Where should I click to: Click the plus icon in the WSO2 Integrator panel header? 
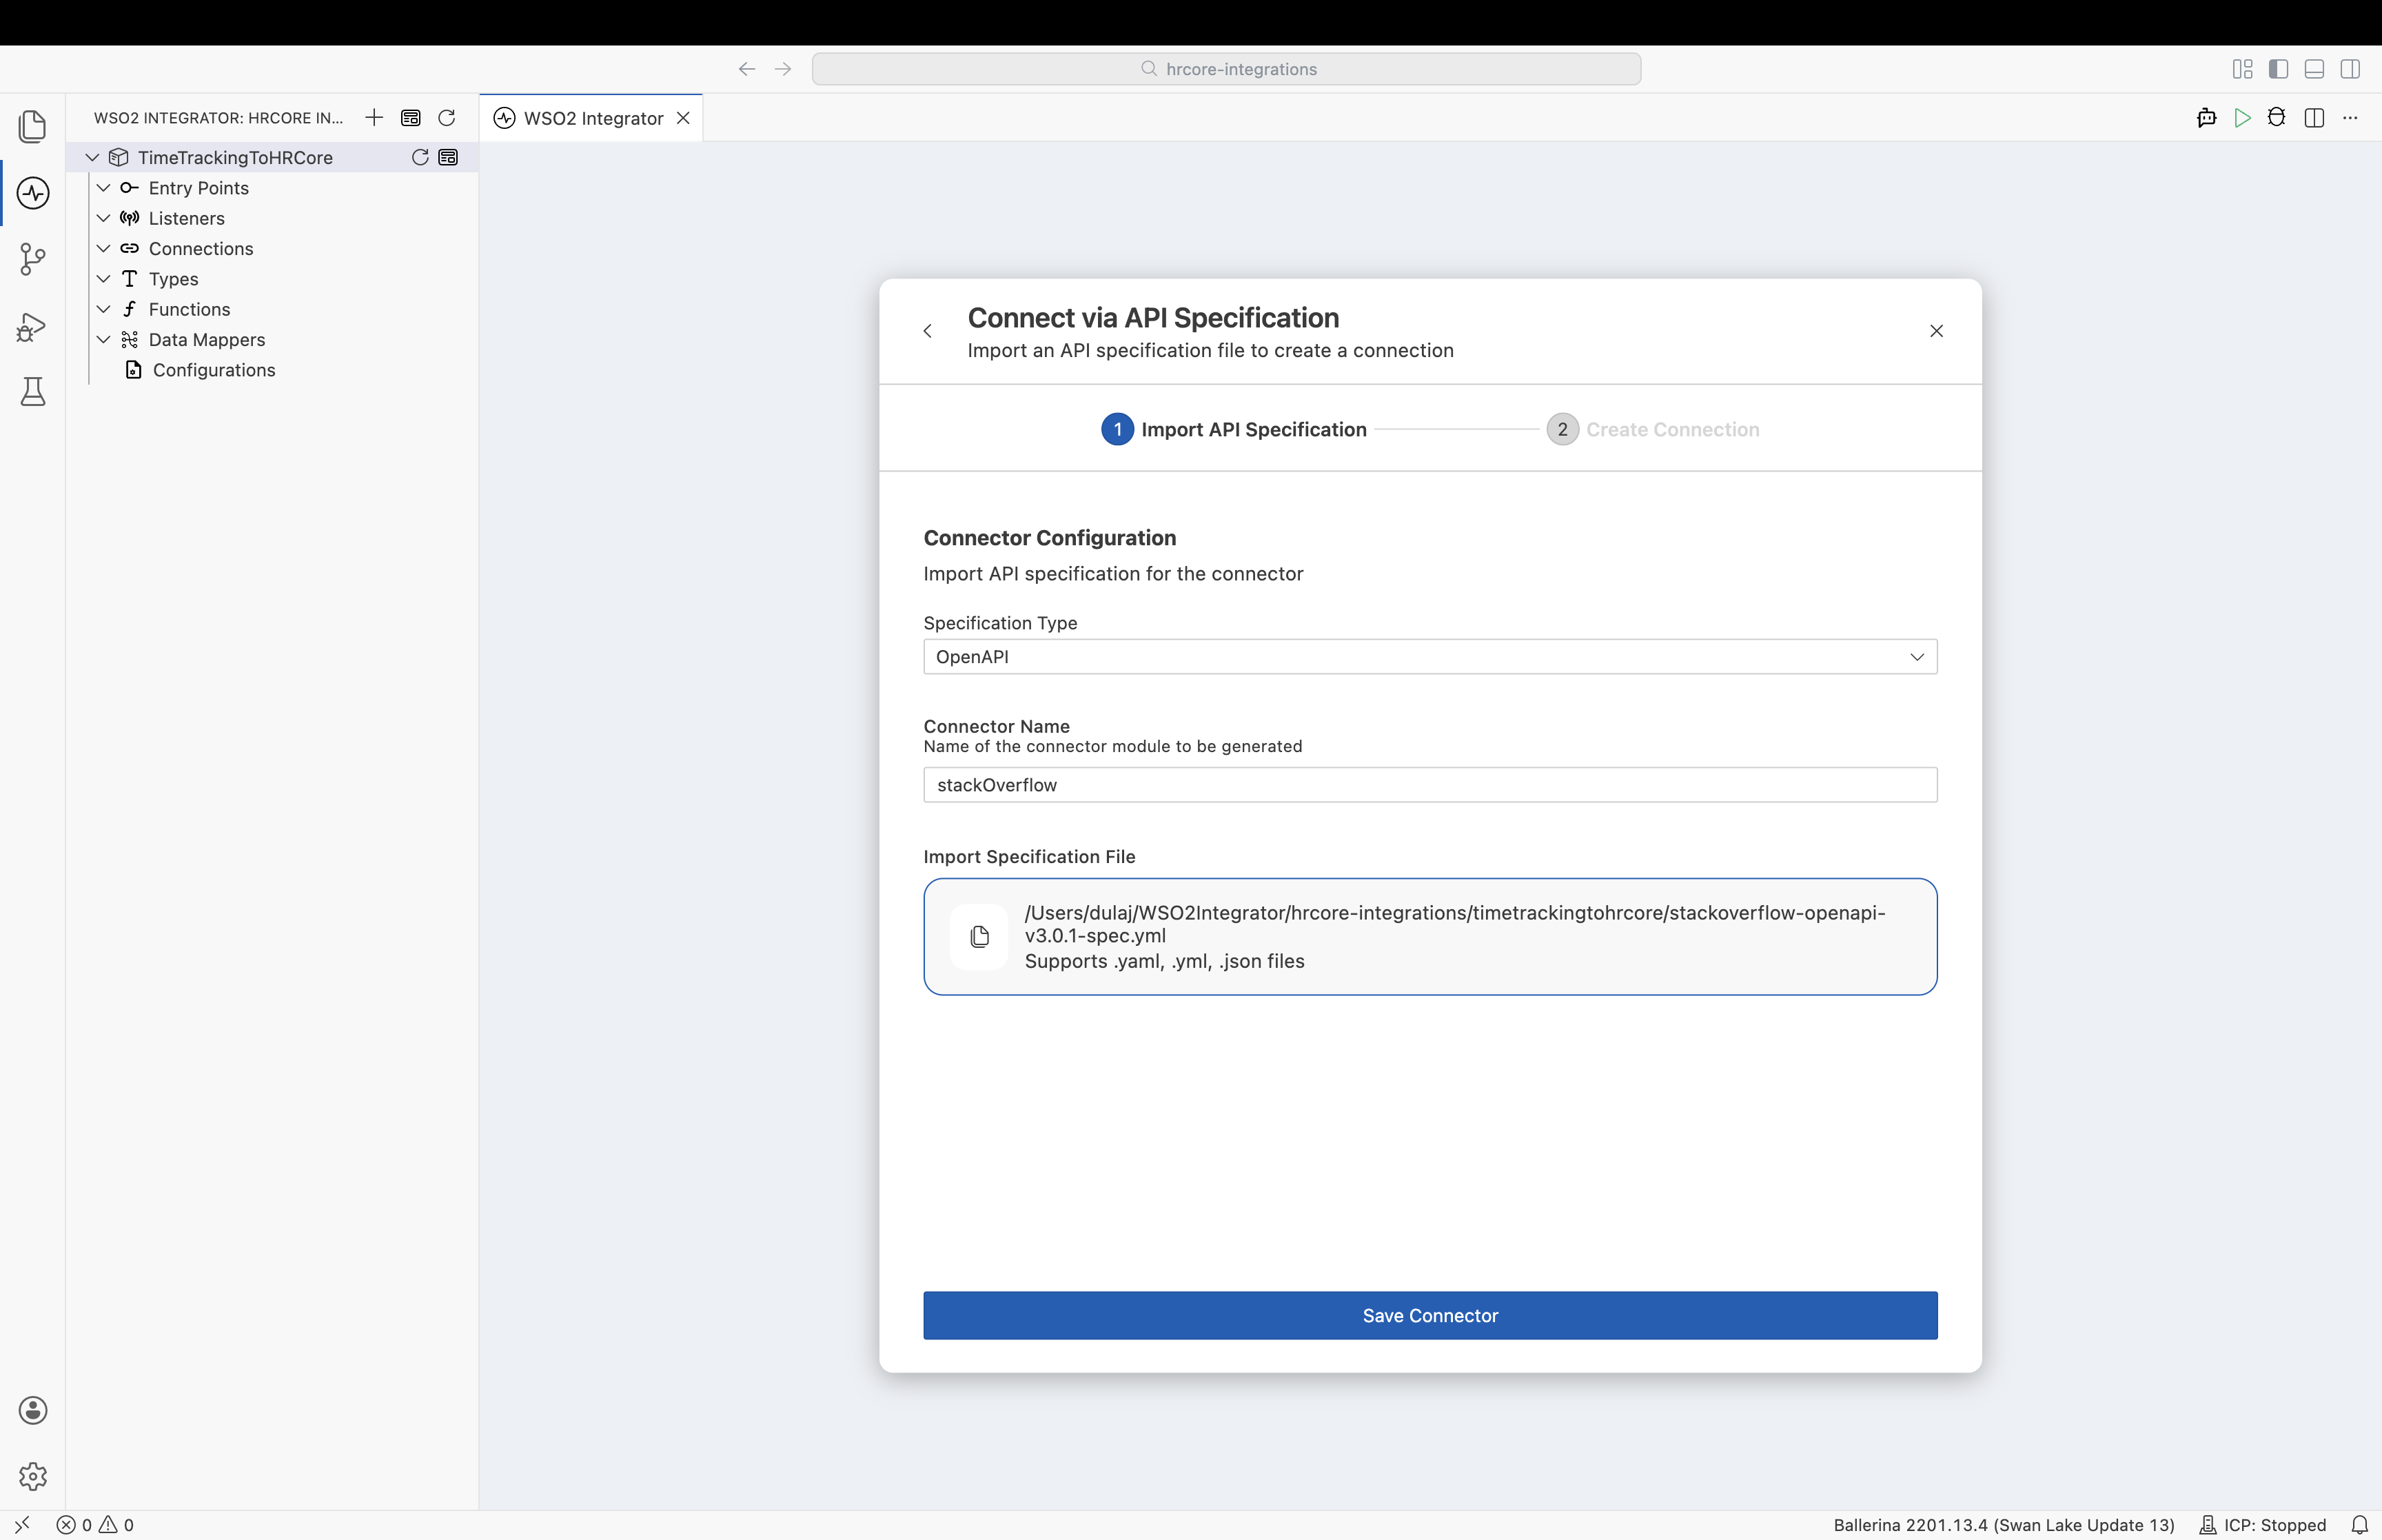(x=374, y=118)
